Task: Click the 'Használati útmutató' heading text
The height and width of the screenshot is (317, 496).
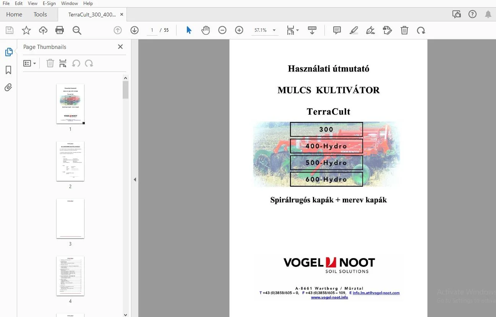Action: [329, 69]
